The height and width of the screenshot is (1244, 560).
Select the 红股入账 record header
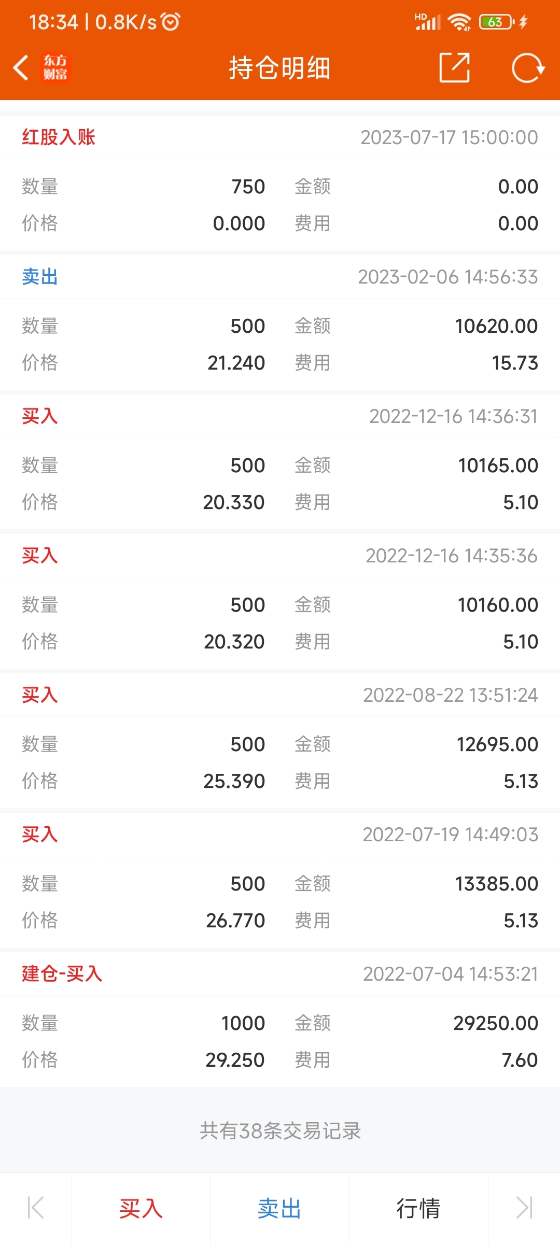(x=280, y=137)
